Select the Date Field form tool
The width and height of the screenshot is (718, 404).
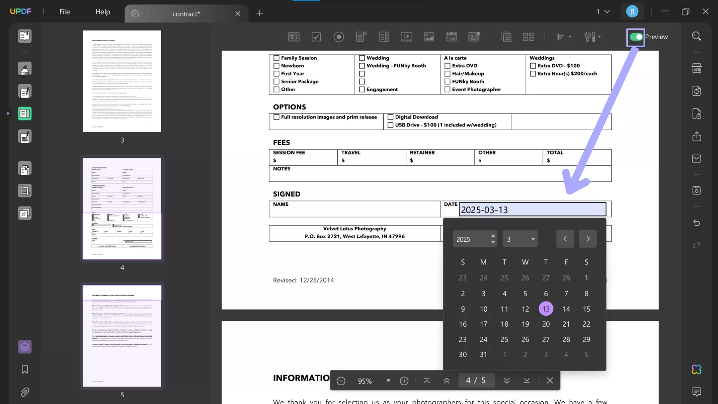click(x=451, y=37)
